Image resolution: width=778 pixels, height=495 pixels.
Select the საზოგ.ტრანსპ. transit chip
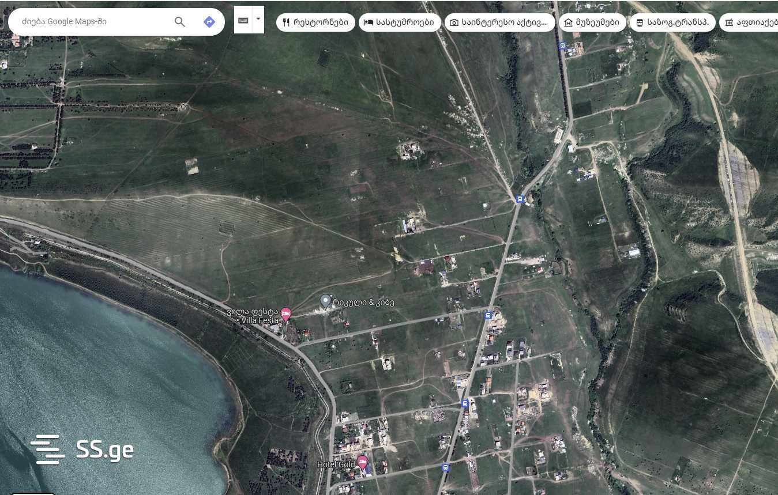pyautogui.click(x=672, y=22)
